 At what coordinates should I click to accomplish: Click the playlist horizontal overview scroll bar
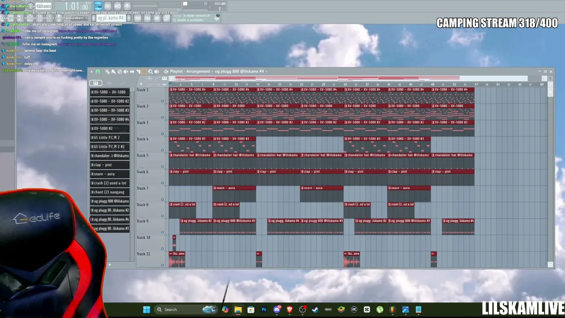(x=351, y=79)
